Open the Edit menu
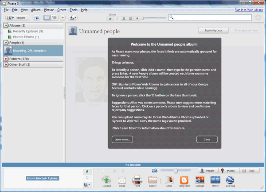This screenshot has width=266, height=192. [x=15, y=10]
